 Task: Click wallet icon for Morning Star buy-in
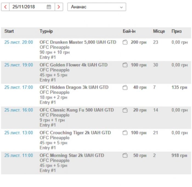pos(125,156)
